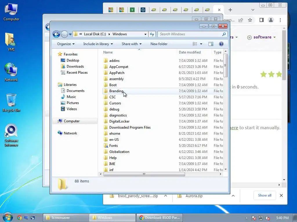
Task: Open Chrome tab search chevron
Action: 253,10
